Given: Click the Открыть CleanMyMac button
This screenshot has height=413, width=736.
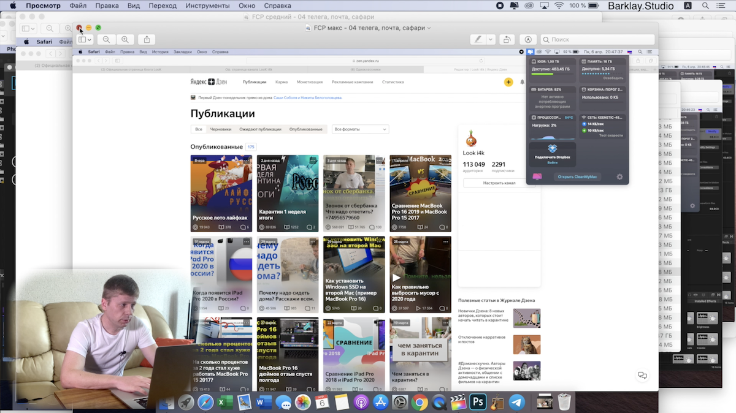Looking at the screenshot, I should click(577, 177).
